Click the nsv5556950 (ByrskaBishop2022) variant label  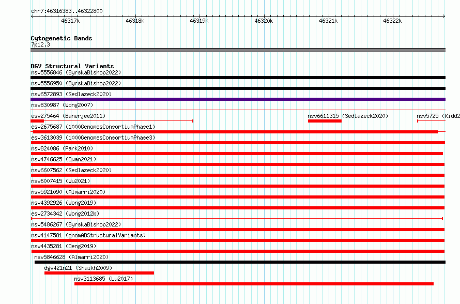76,83
